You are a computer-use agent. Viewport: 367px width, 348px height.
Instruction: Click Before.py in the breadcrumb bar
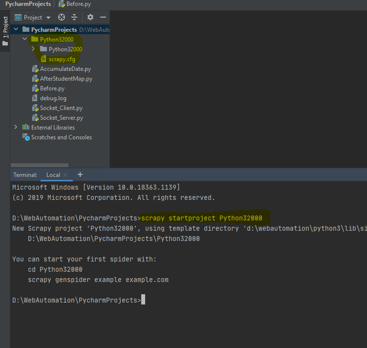[75, 4]
